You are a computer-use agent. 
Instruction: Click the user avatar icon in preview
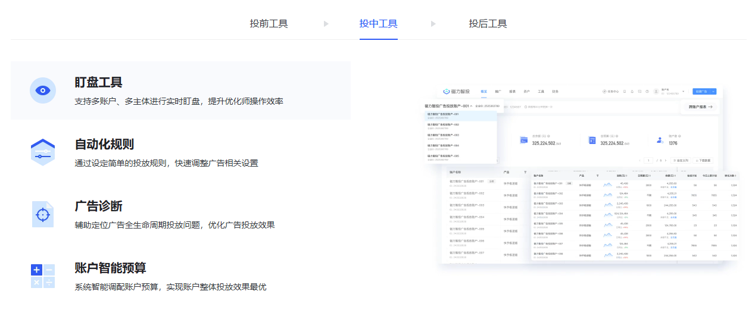pyautogui.click(x=656, y=92)
